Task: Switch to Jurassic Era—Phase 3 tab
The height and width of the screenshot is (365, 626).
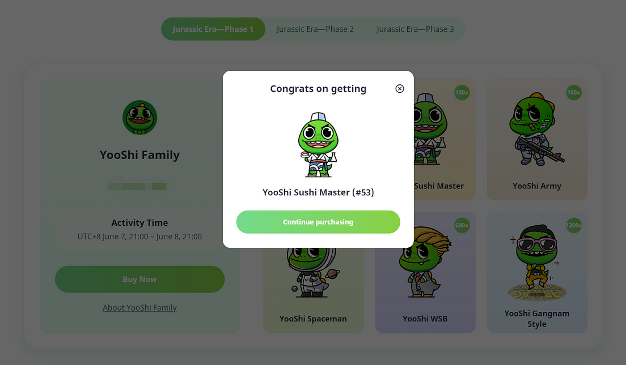Action: pos(415,29)
